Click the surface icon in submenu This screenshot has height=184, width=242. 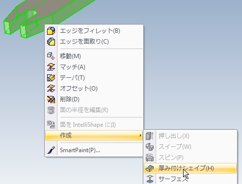[150, 179]
